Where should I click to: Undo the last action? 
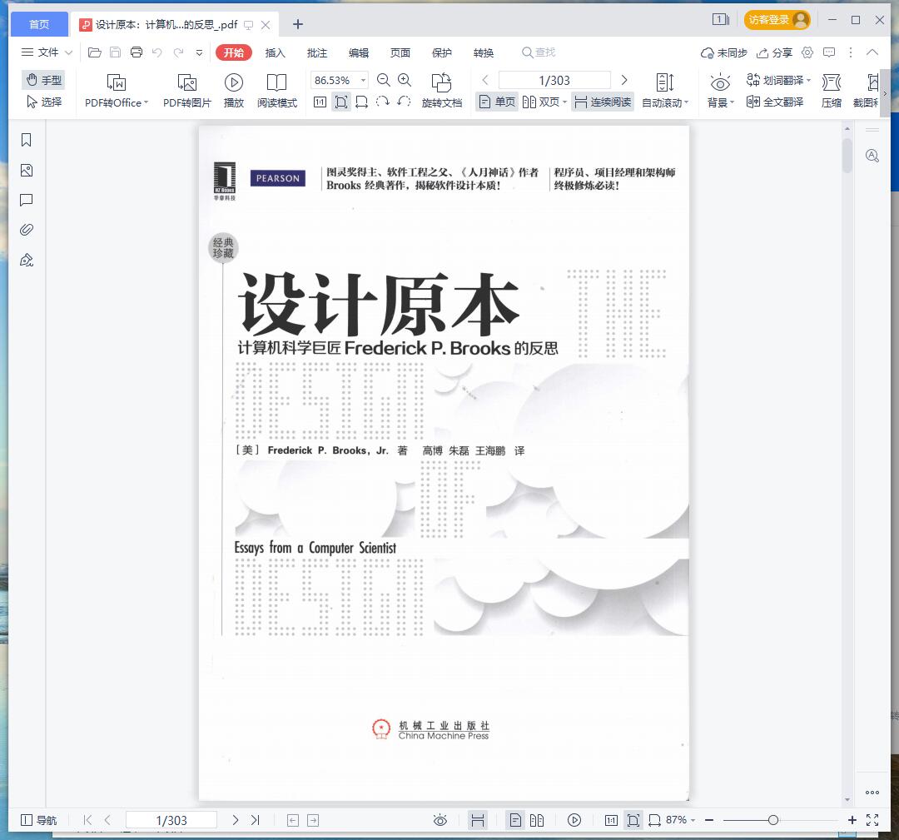[157, 52]
